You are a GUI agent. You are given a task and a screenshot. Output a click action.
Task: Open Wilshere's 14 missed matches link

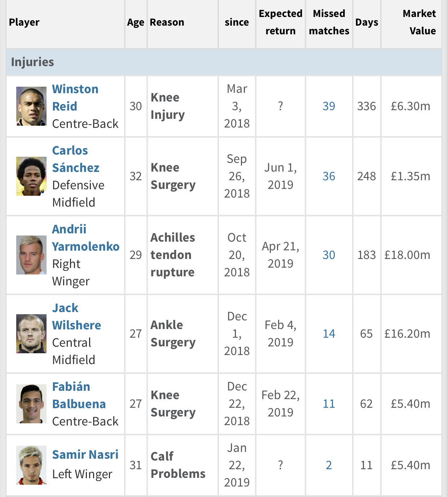[x=329, y=334]
